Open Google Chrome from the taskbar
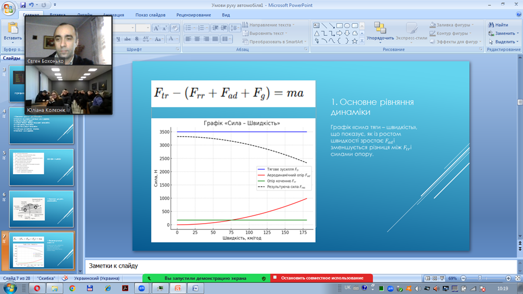Screen dimensions: 523x294 pos(72,288)
